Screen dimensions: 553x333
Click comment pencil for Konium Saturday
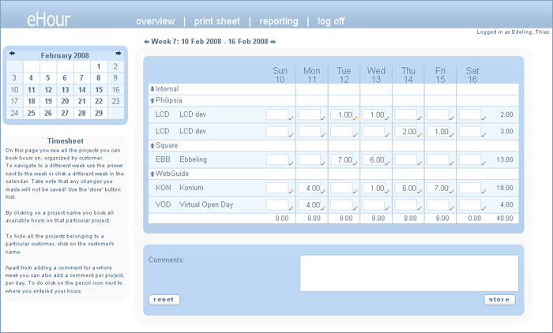tap(483, 191)
